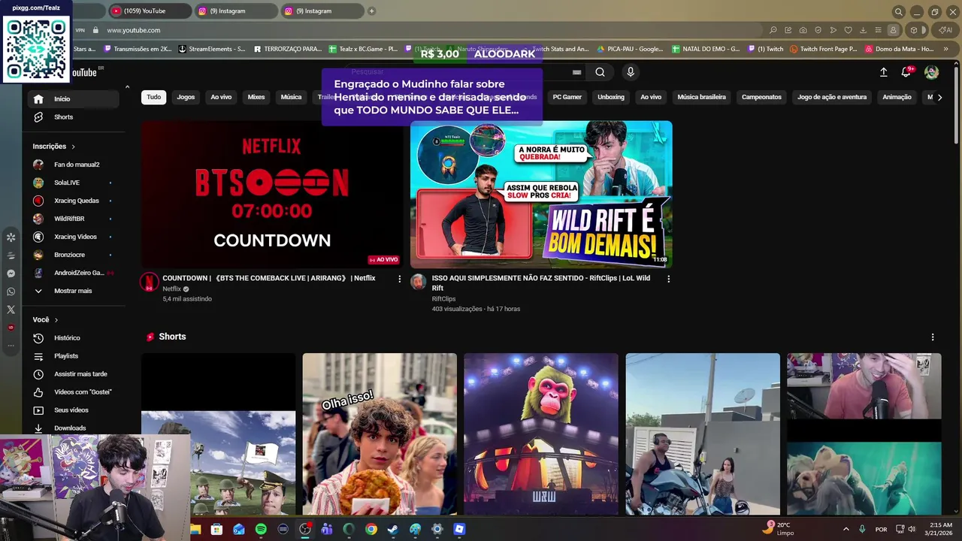The width and height of the screenshot is (962, 541).
Task: Select the PC Gamer category chip
Action: pyautogui.click(x=567, y=97)
